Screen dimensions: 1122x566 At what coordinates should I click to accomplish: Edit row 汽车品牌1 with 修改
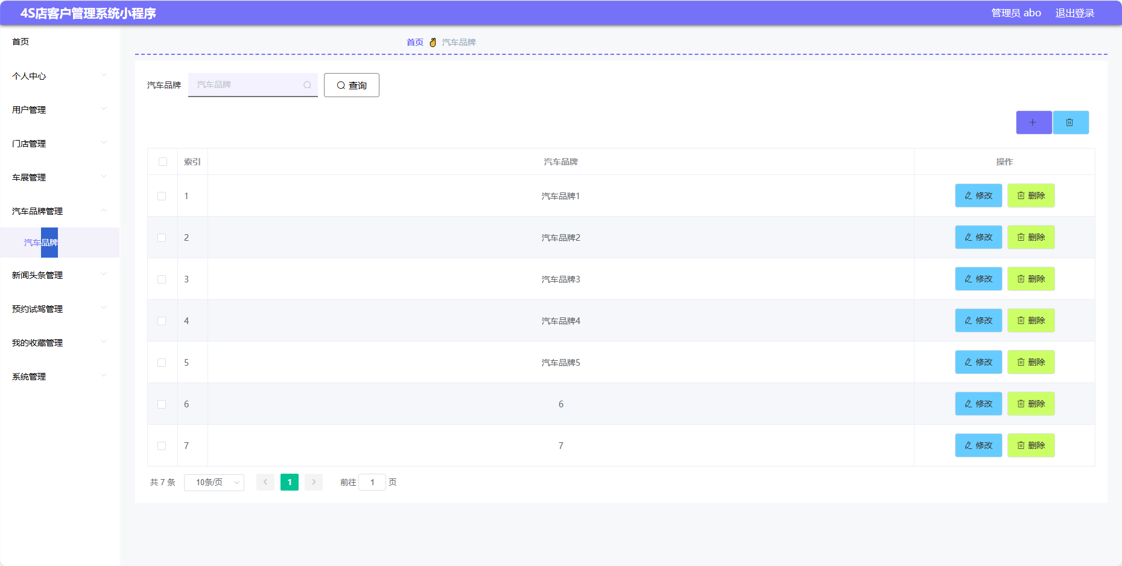[x=978, y=196]
